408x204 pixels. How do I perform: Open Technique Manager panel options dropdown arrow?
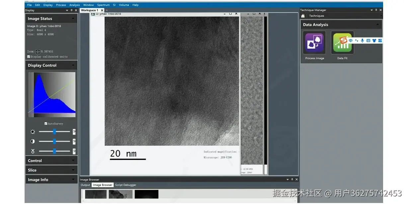click(x=372, y=10)
